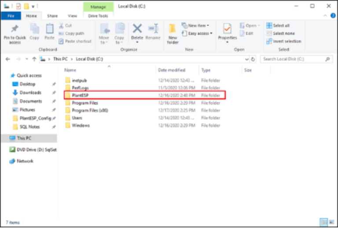Click This PC in the address path
This screenshot has height=228, width=338.
60,59
